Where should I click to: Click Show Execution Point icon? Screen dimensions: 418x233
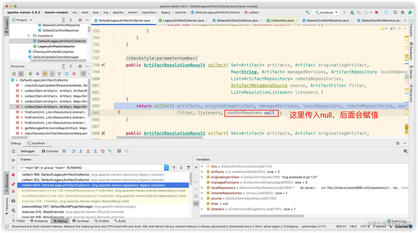pos(64,151)
